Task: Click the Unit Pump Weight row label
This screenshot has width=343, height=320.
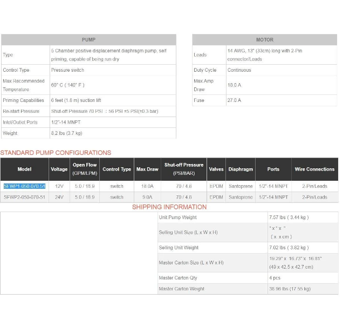Action: 177,217
